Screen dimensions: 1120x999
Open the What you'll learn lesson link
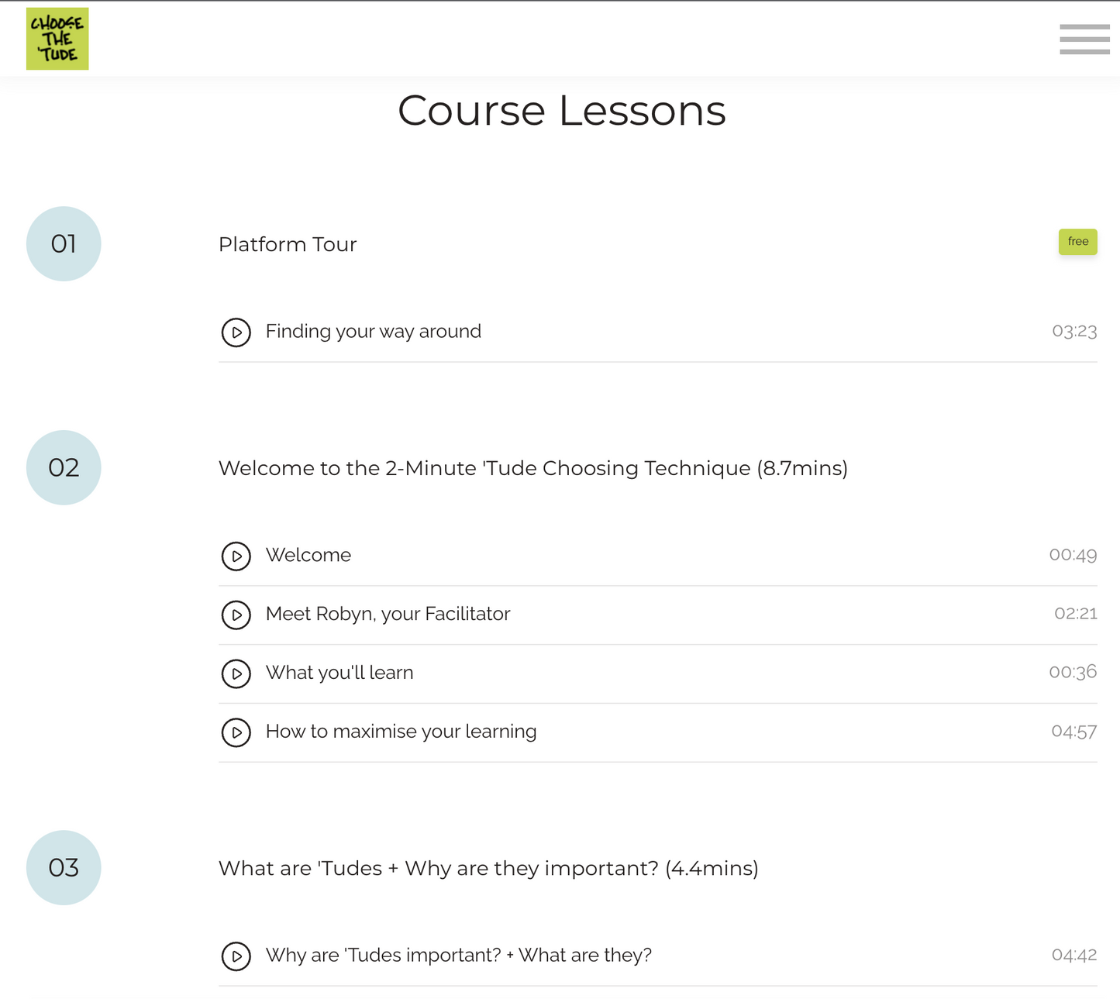coord(339,673)
